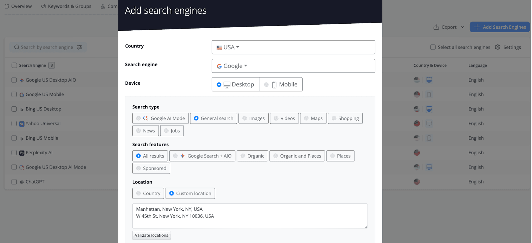This screenshot has width=532, height=243.
Task: Click the mobile device icon in Google US Mobile row
Action: click(429, 94)
